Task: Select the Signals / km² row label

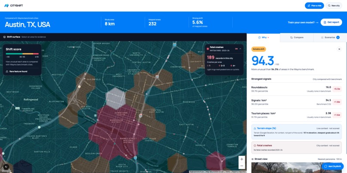Action: pyautogui.click(x=259, y=100)
